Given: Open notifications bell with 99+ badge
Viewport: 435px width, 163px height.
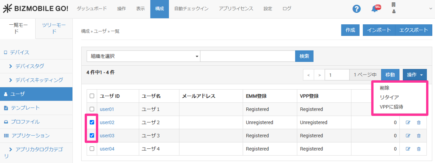Looking at the screenshot, I should (375, 9).
